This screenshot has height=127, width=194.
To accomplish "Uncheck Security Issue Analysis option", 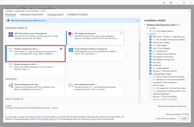I will [x=150, y=42].
